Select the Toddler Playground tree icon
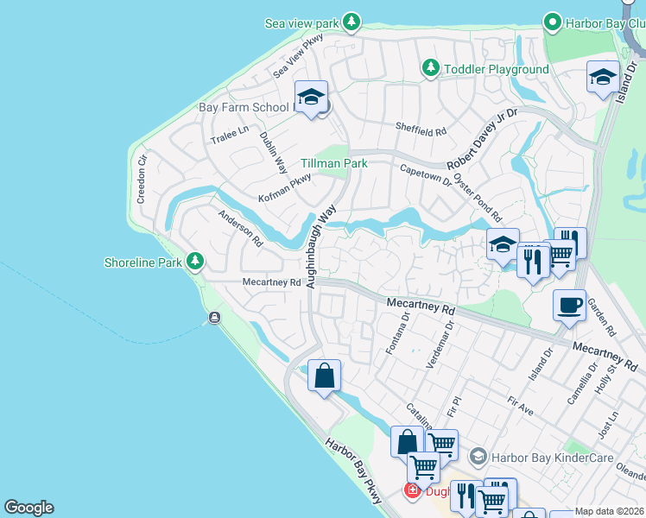The width and height of the screenshot is (646, 518). pos(431,67)
